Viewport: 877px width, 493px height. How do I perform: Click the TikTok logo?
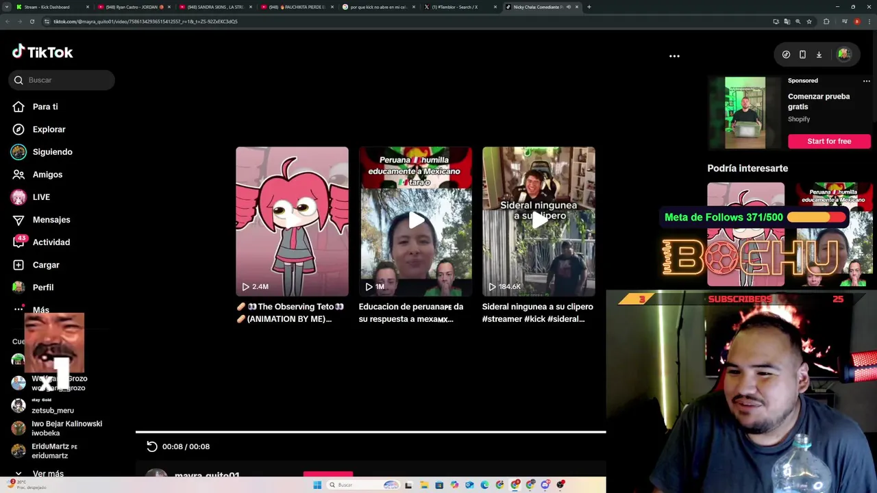[x=42, y=52]
